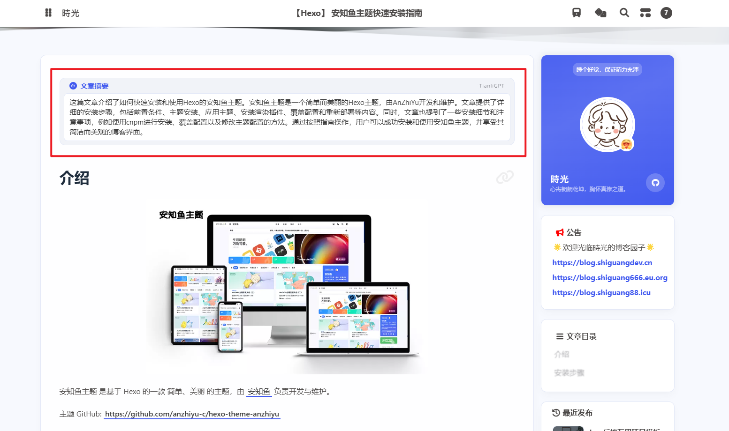Click the train travel icon in header
The height and width of the screenshot is (431, 729).
577,13
